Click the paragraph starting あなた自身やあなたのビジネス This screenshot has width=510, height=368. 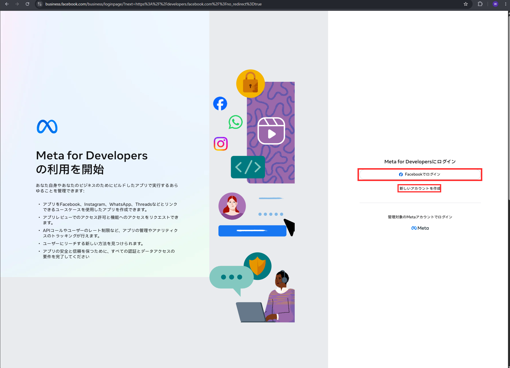pyautogui.click(x=107, y=188)
